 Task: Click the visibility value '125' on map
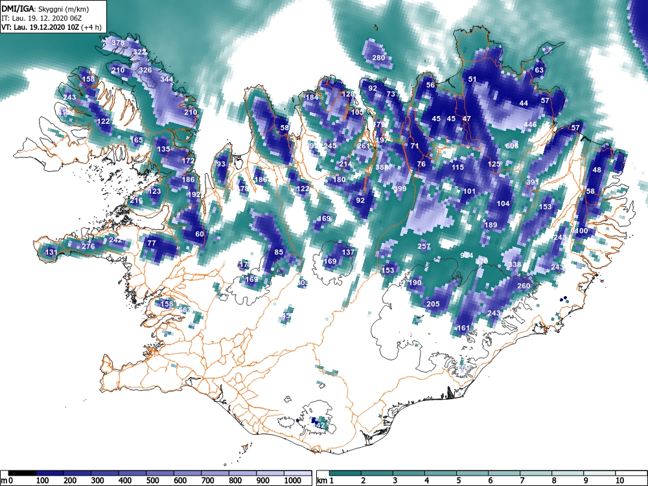[494, 164]
